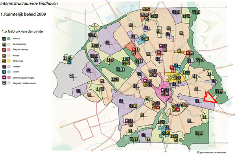
Task: Click the Vliegveld / militair terrein label
Action: [x=24, y=83]
